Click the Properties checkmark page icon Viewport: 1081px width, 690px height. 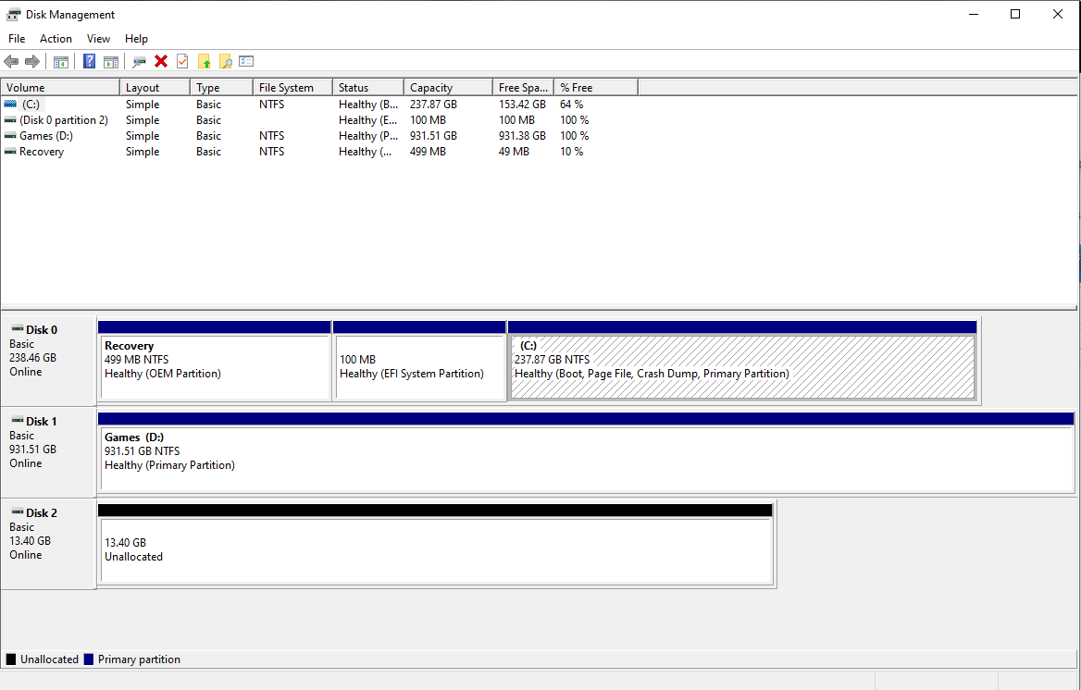182,61
